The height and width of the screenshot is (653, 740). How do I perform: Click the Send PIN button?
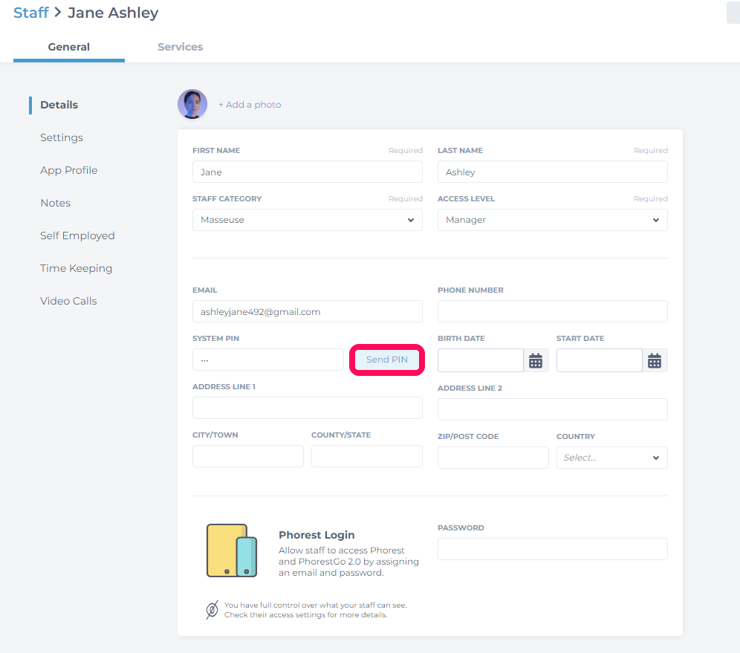387,360
